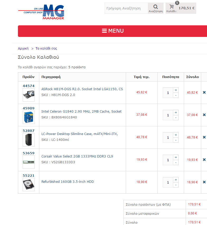Remove Corsair Value Select RAM with X
Screen dimensions: 207x225
204,160
